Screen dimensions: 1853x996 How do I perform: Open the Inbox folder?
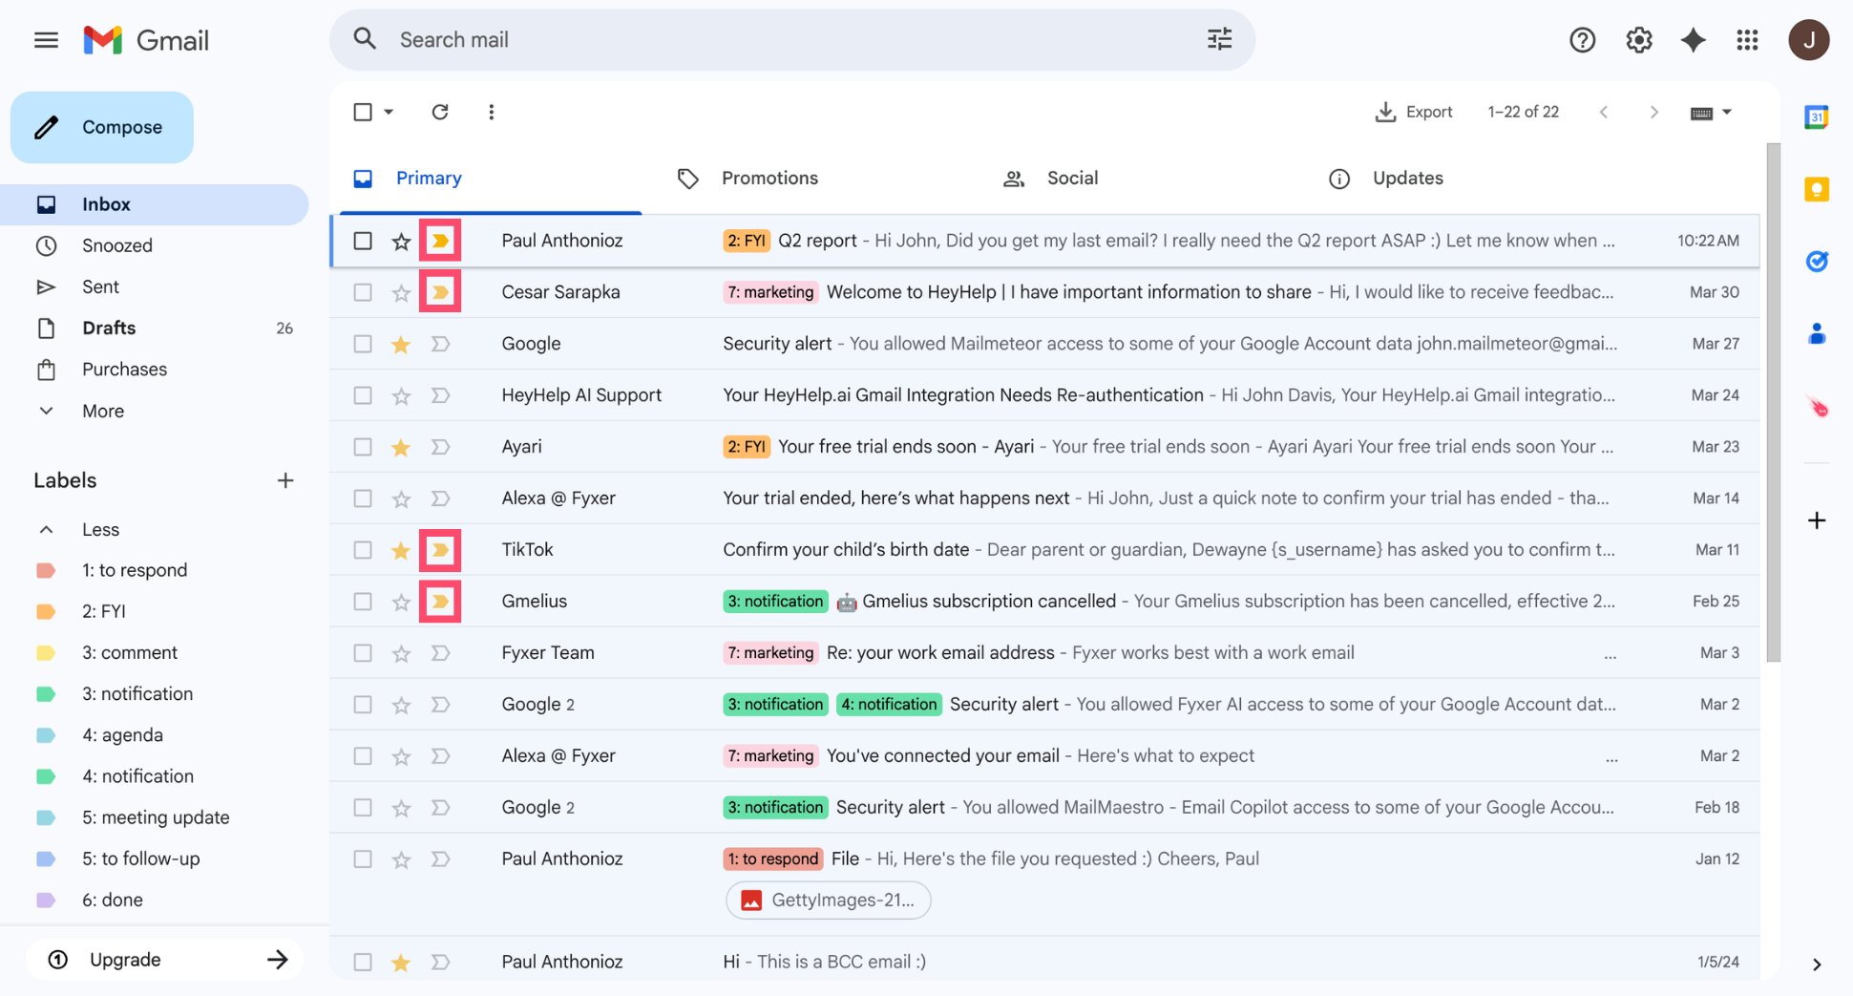click(x=155, y=204)
